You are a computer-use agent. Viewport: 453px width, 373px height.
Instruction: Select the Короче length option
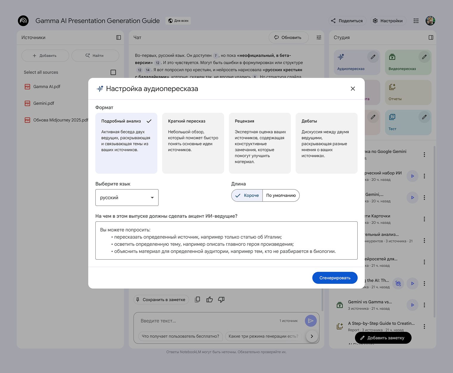coord(247,195)
